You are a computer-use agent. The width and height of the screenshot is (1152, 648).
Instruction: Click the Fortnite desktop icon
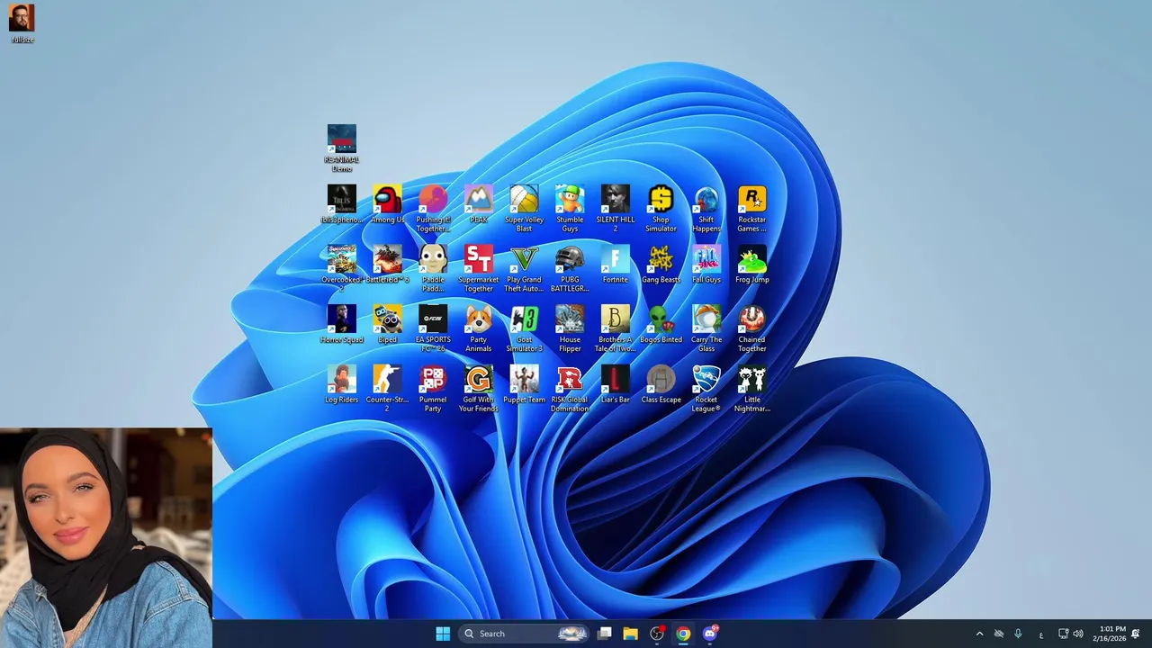point(616,265)
